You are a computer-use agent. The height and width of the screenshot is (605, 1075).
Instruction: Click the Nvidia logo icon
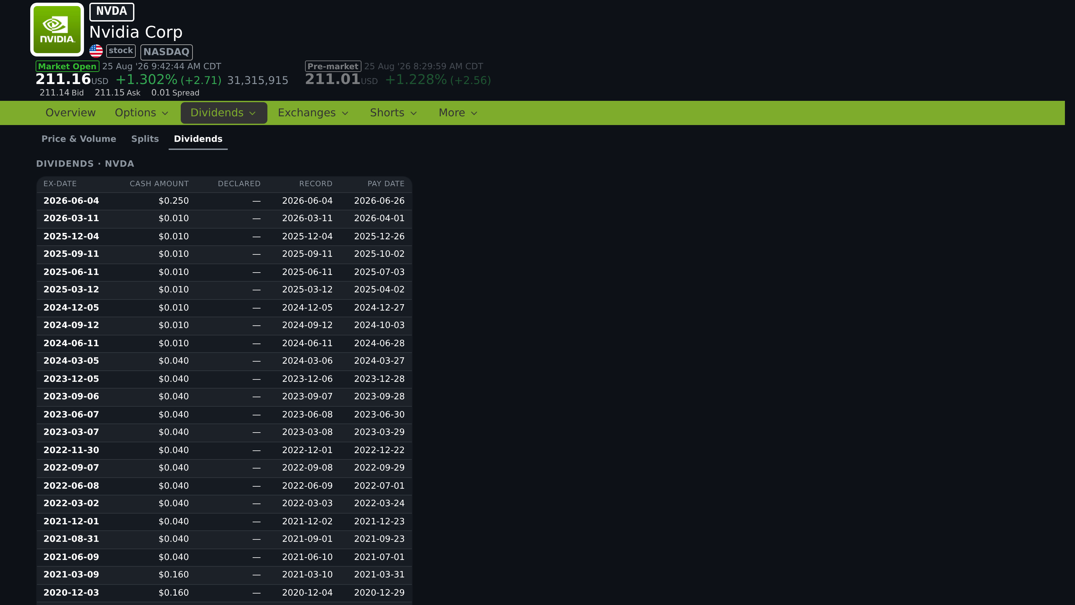(x=57, y=30)
